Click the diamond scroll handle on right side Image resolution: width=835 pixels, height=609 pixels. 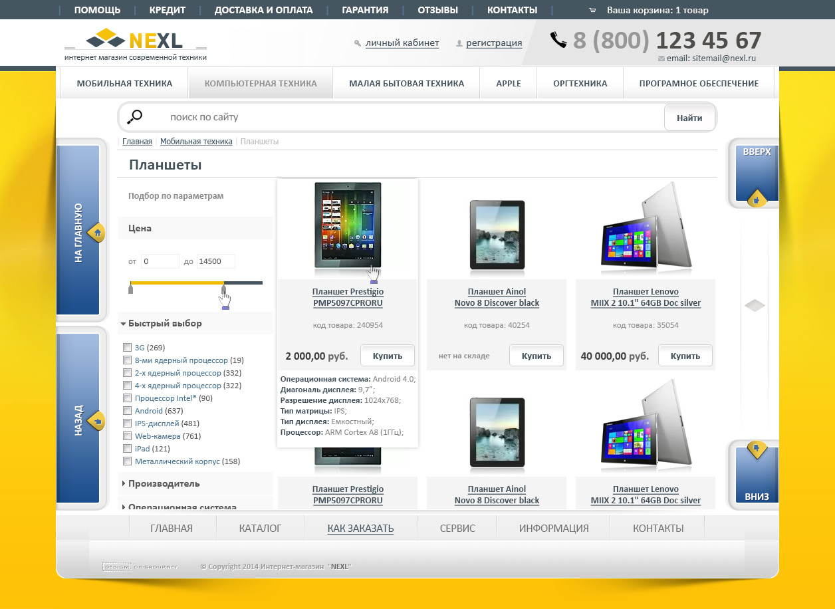tap(755, 305)
